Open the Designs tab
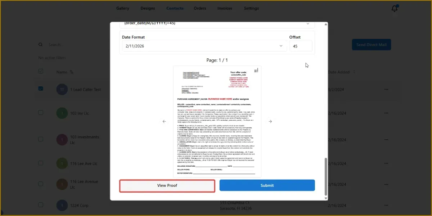 pyautogui.click(x=148, y=8)
